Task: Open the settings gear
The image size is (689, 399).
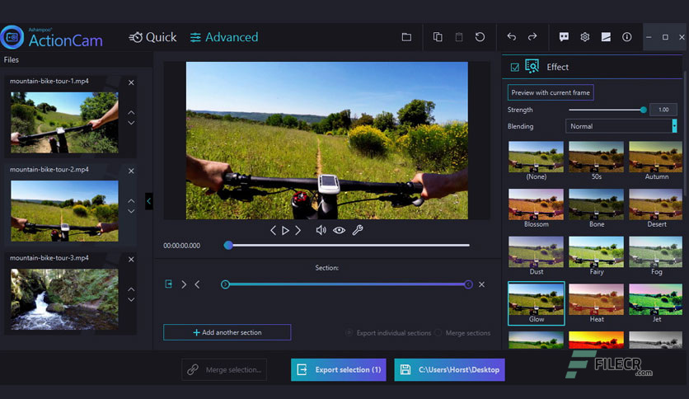Action: (585, 37)
